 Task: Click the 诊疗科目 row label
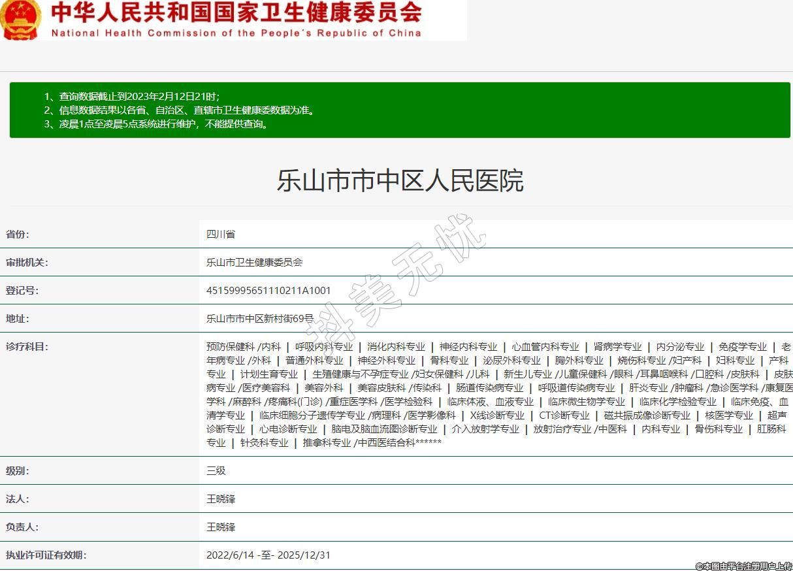click(x=27, y=346)
